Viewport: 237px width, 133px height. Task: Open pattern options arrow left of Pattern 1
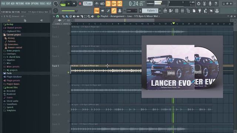tap(140, 11)
